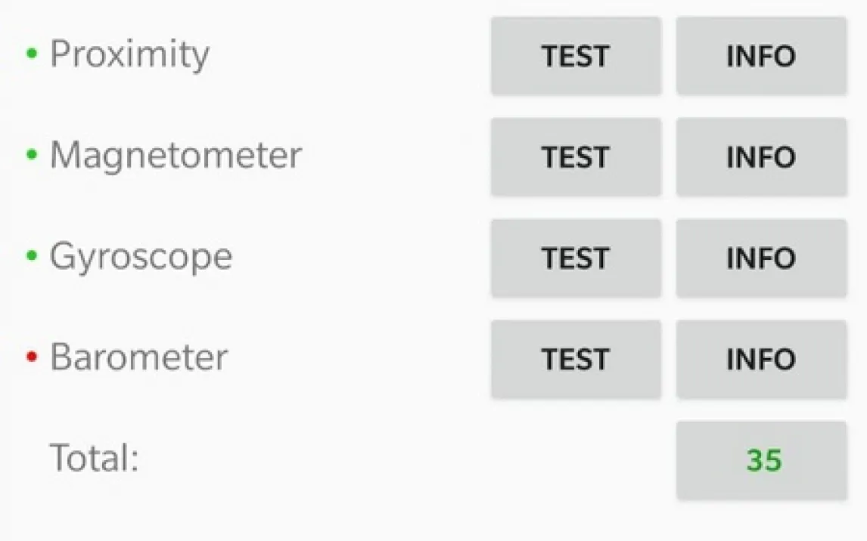Click the green status dot beside Gyroscope
The image size is (867, 541).
pyautogui.click(x=32, y=256)
